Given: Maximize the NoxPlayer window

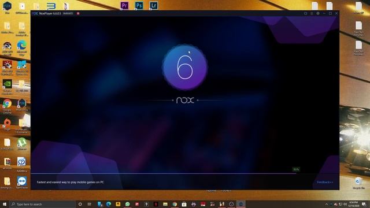Looking at the screenshot, I should point(330,13).
